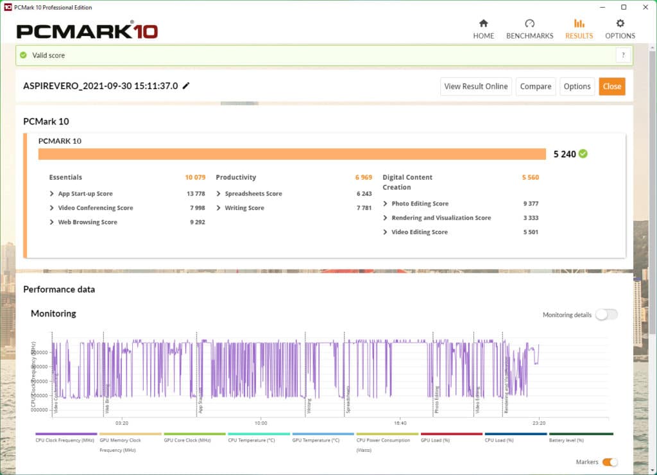Screen dimensions: 657x475
Task: Select the CPU Temperature legend swatch
Action: coord(259,434)
